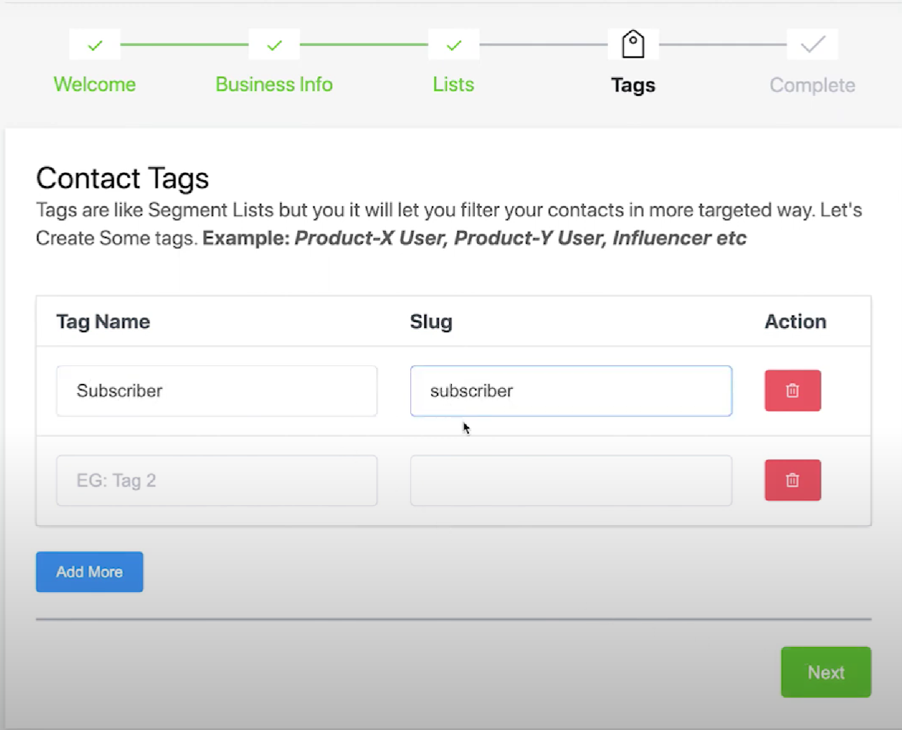The width and height of the screenshot is (902, 730).
Task: Return to the Lists step label
Action: pyautogui.click(x=454, y=84)
